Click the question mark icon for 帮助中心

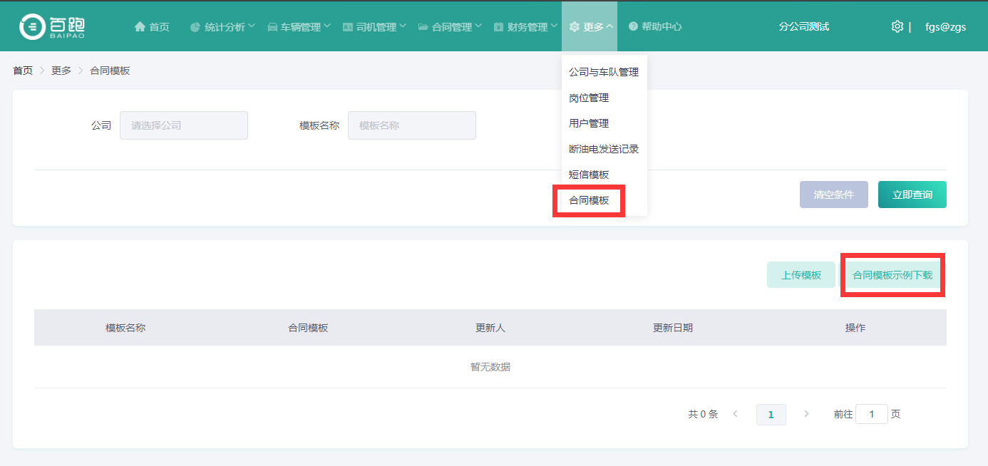(x=633, y=26)
